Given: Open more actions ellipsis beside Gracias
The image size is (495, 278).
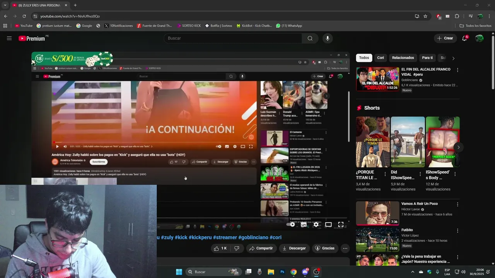Looking at the screenshot, I should [345, 248].
